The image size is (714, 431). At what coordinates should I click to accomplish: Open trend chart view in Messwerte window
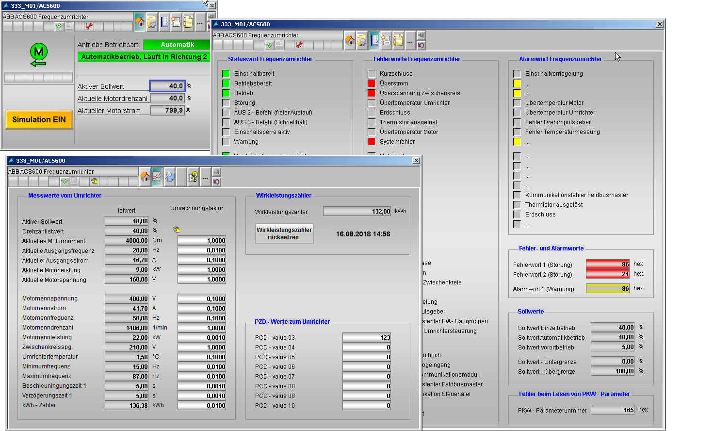pos(157,177)
